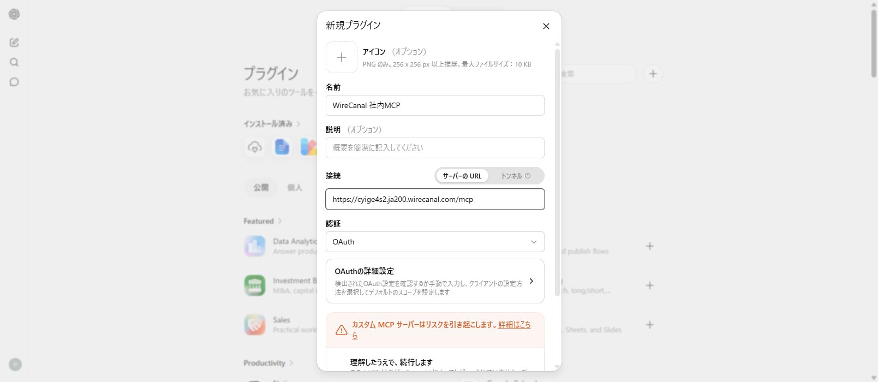The image size is (878, 382).
Task: Click the 名前 field containing WireCanal 社内MCP
Action: (435, 105)
